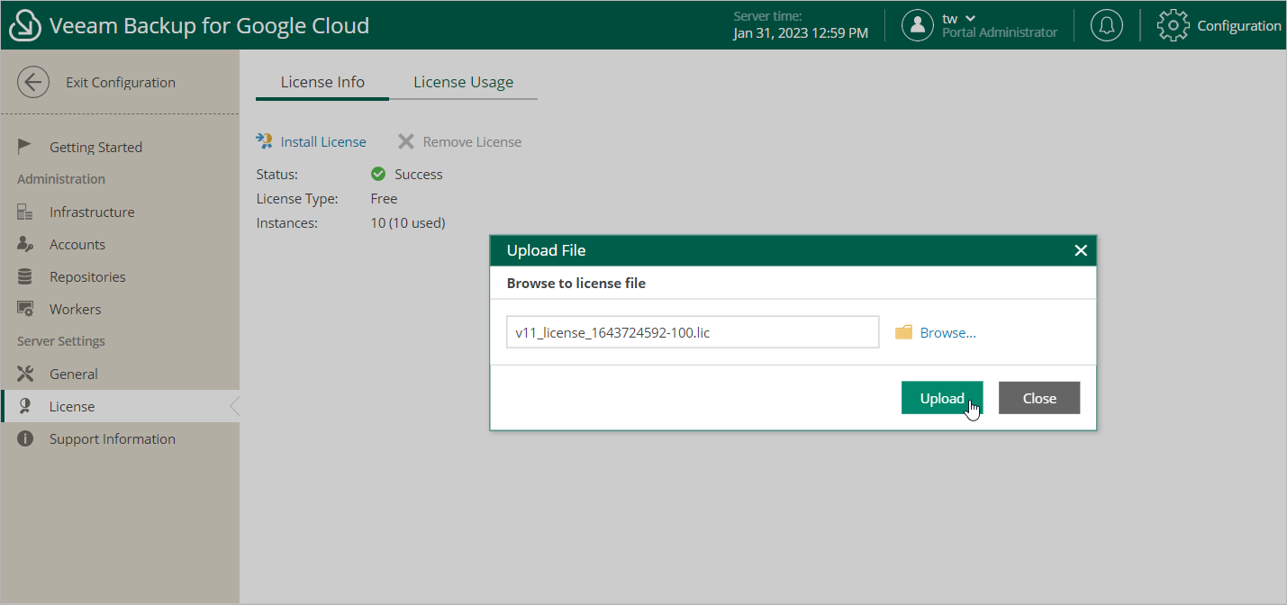Click the server time Jan 31, 2023 text

click(801, 32)
